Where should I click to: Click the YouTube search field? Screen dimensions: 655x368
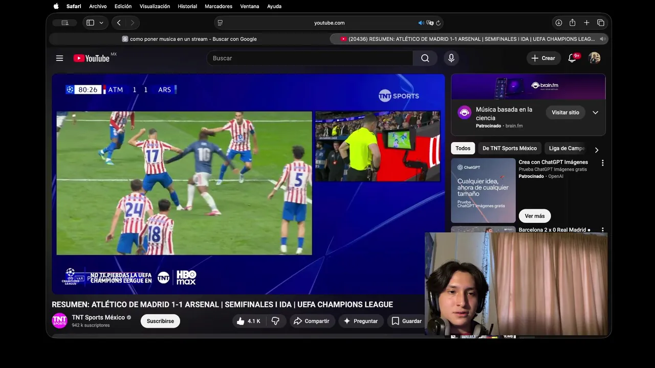click(310, 58)
